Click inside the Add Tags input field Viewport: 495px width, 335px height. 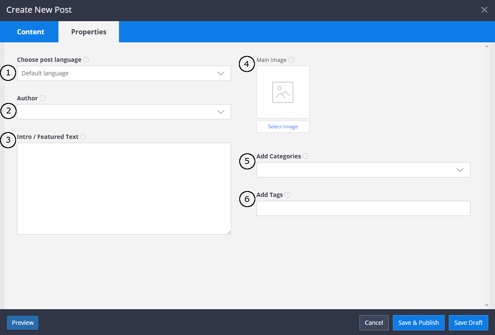(363, 208)
